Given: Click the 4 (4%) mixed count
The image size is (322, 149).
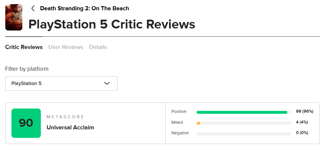Looking at the screenshot, I should click(x=302, y=122).
